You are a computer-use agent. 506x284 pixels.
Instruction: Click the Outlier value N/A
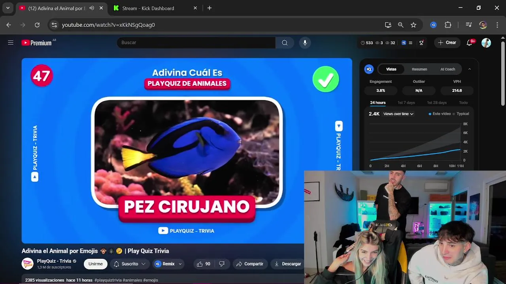coord(419,90)
